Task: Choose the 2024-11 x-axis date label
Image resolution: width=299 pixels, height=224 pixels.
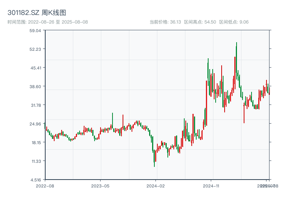Action: (x=211, y=186)
